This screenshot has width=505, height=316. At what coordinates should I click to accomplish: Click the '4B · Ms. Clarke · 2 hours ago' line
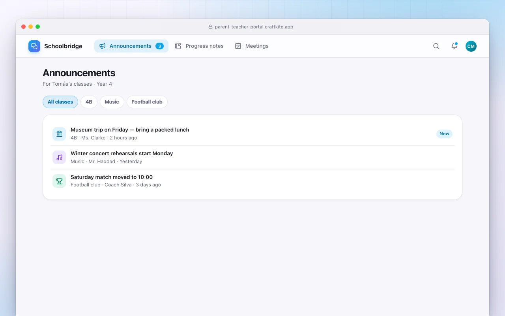[104, 138]
